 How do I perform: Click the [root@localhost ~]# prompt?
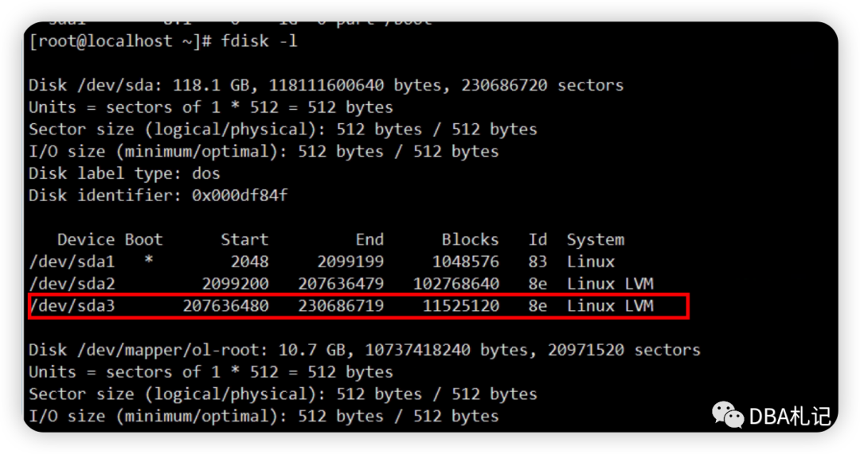(x=120, y=41)
